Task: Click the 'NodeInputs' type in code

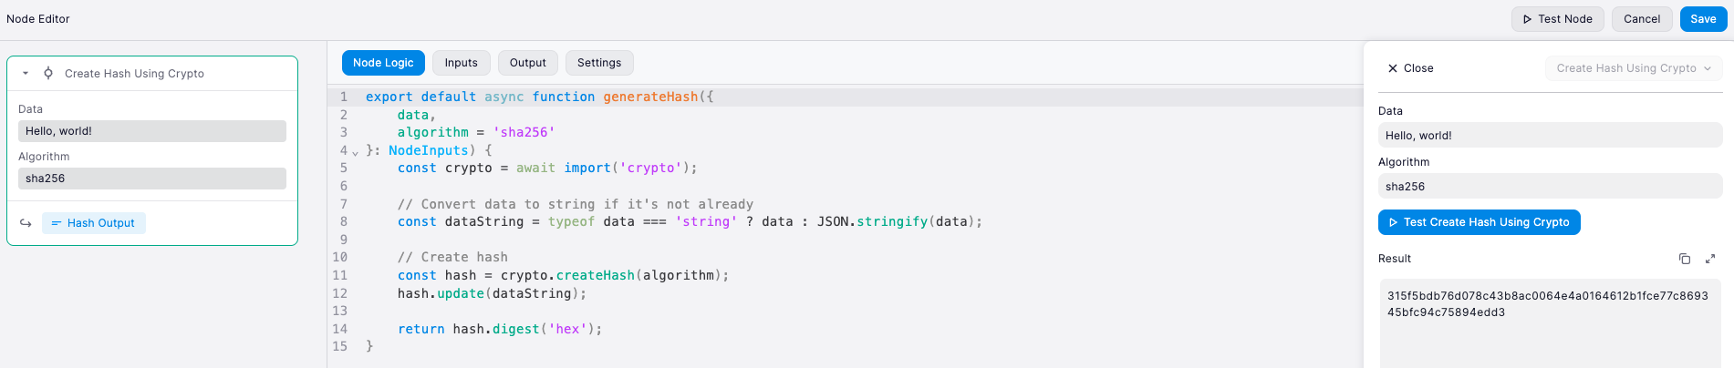Action: tap(429, 150)
